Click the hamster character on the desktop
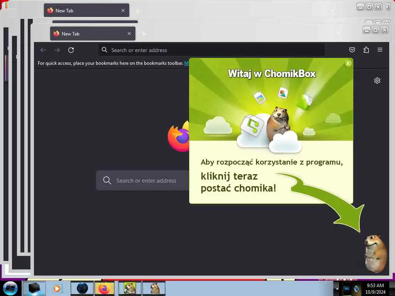Image resolution: width=395 pixels, height=296 pixels. coord(375,253)
